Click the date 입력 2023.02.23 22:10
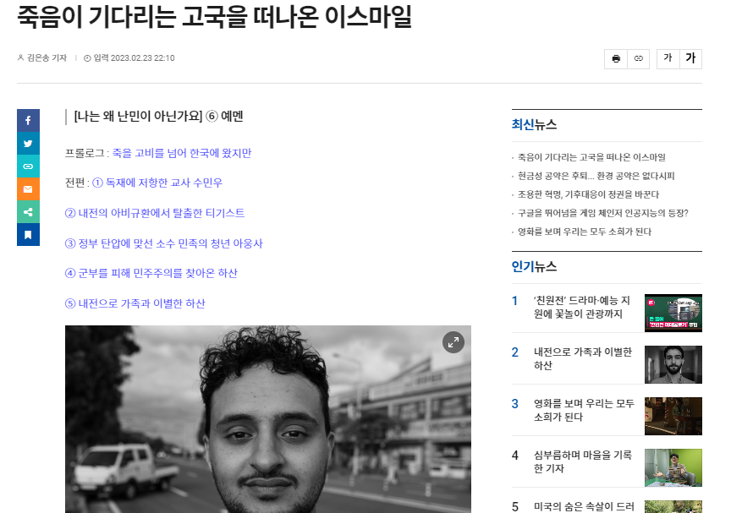Viewport: 731px width, 513px height. (134, 57)
